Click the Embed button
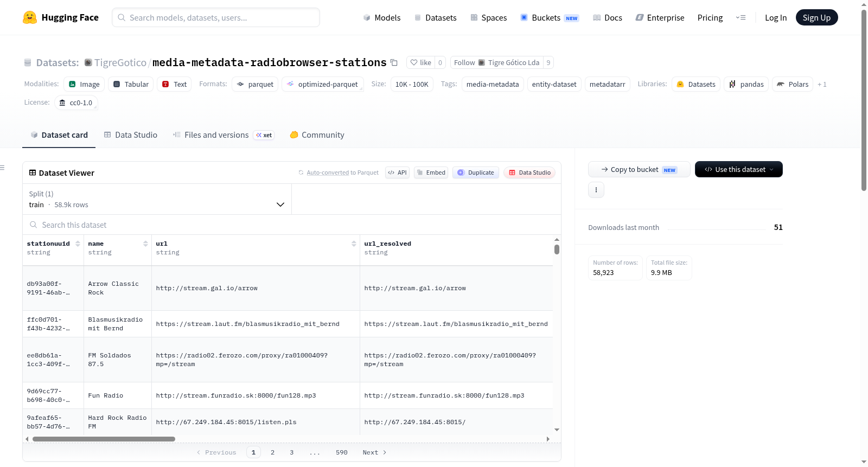 click(x=431, y=172)
